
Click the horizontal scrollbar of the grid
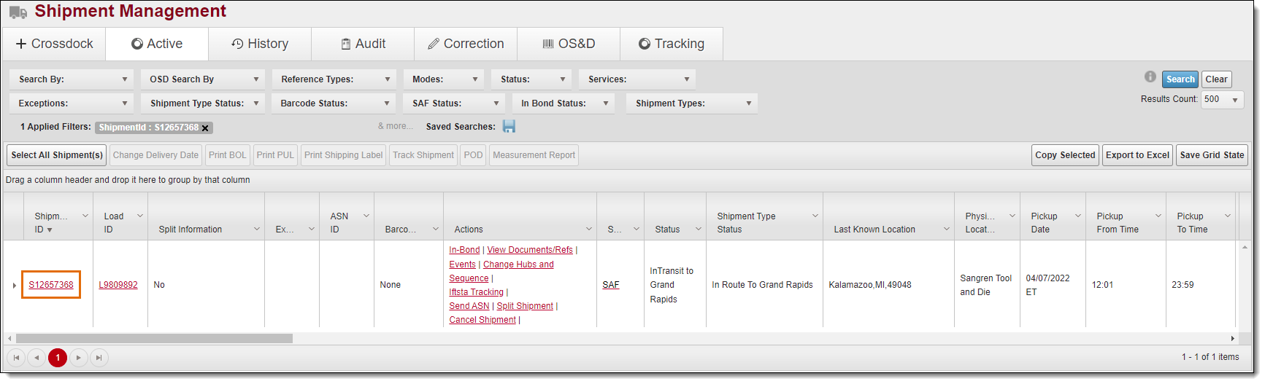pos(154,339)
